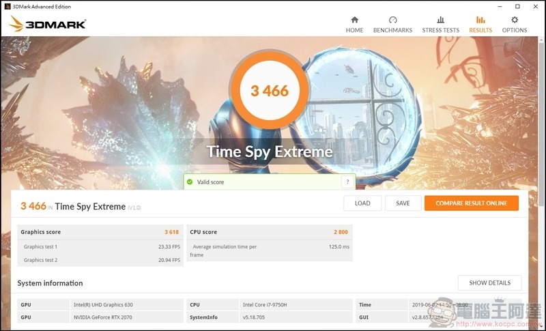Screen dimensions: 546x331
Task: Open the Stress Tests tab
Action: [440, 25]
